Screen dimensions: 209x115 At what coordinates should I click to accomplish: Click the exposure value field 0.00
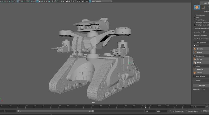pyautogui.click(x=79, y=1)
